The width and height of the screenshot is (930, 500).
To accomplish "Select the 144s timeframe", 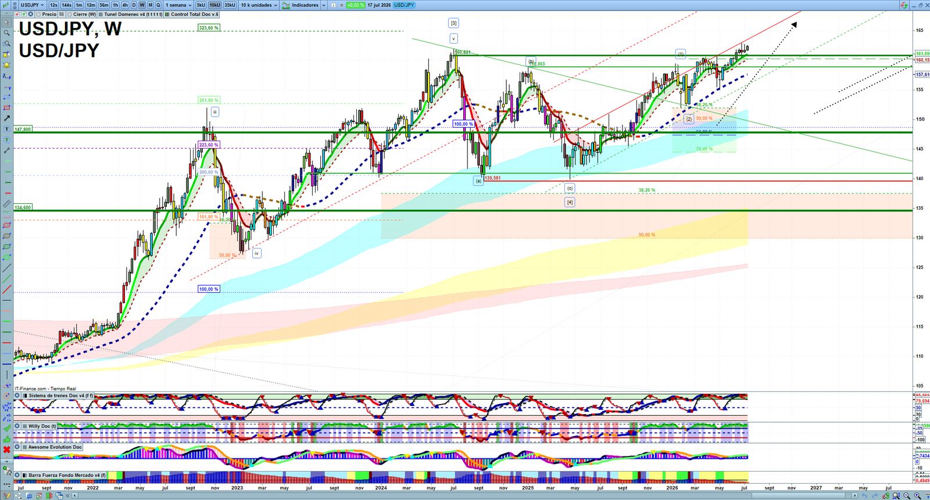I will 66,5.
